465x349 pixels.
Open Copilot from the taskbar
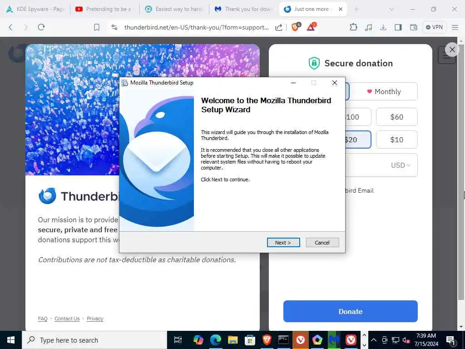[x=198, y=340]
